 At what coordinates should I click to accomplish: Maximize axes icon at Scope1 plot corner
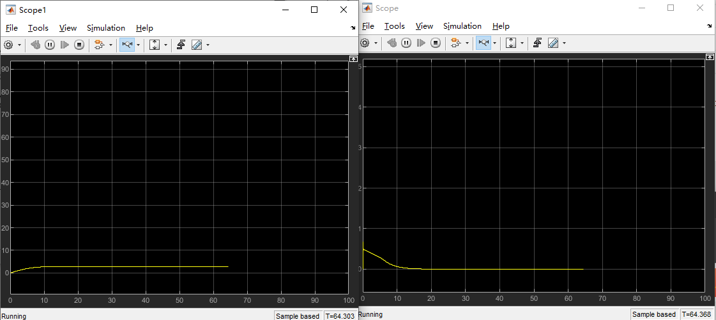coord(353,58)
